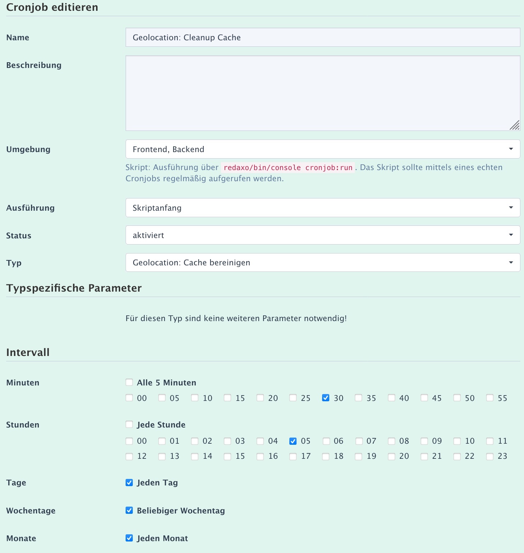Check hour 18 checkbox
Image resolution: width=524 pixels, height=553 pixels.
pos(326,456)
